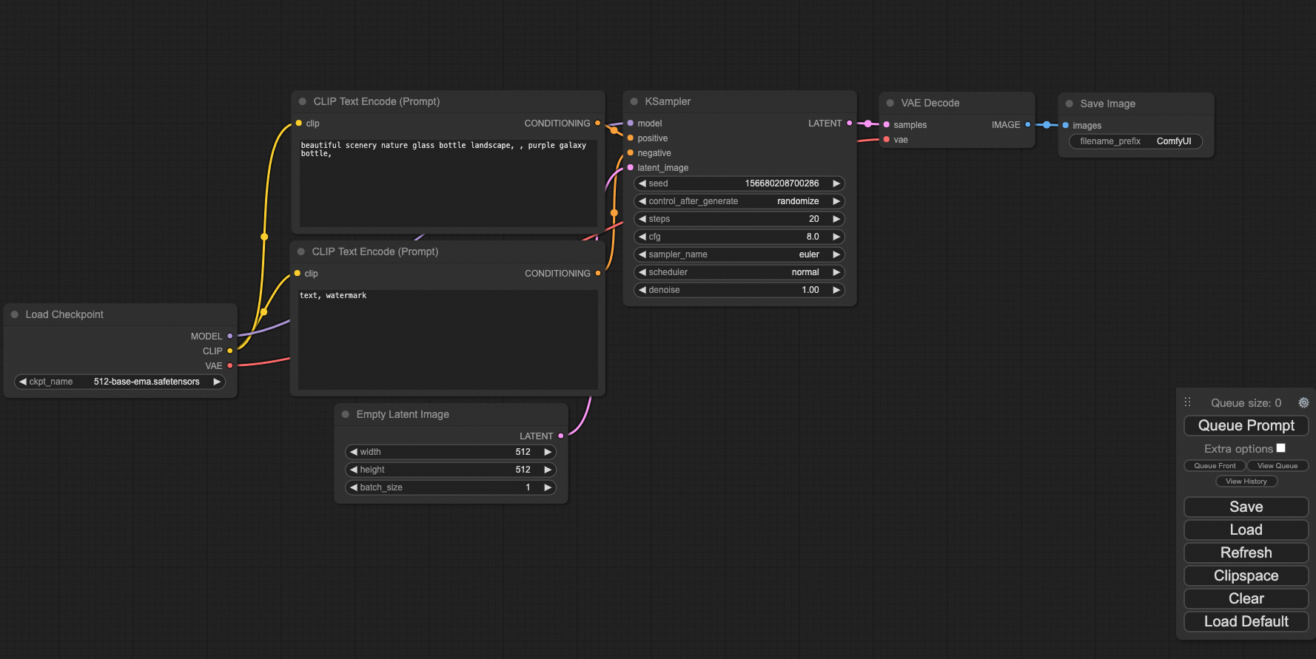Increase cfg with the right arrow
1316x659 pixels.
pyautogui.click(x=836, y=237)
